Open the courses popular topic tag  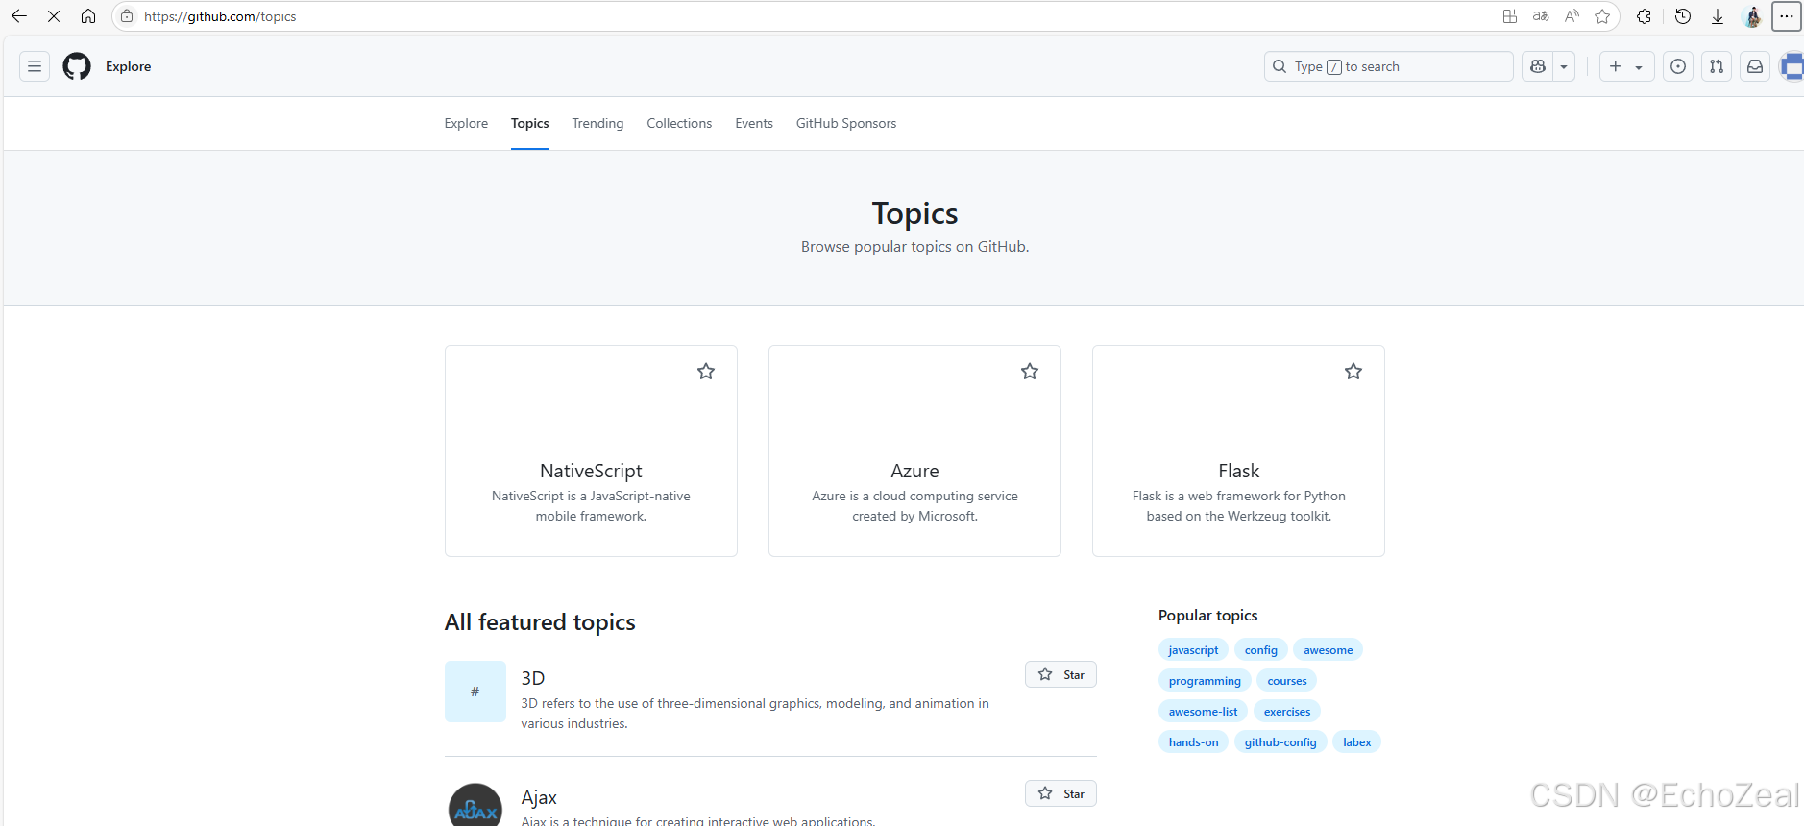click(1287, 681)
